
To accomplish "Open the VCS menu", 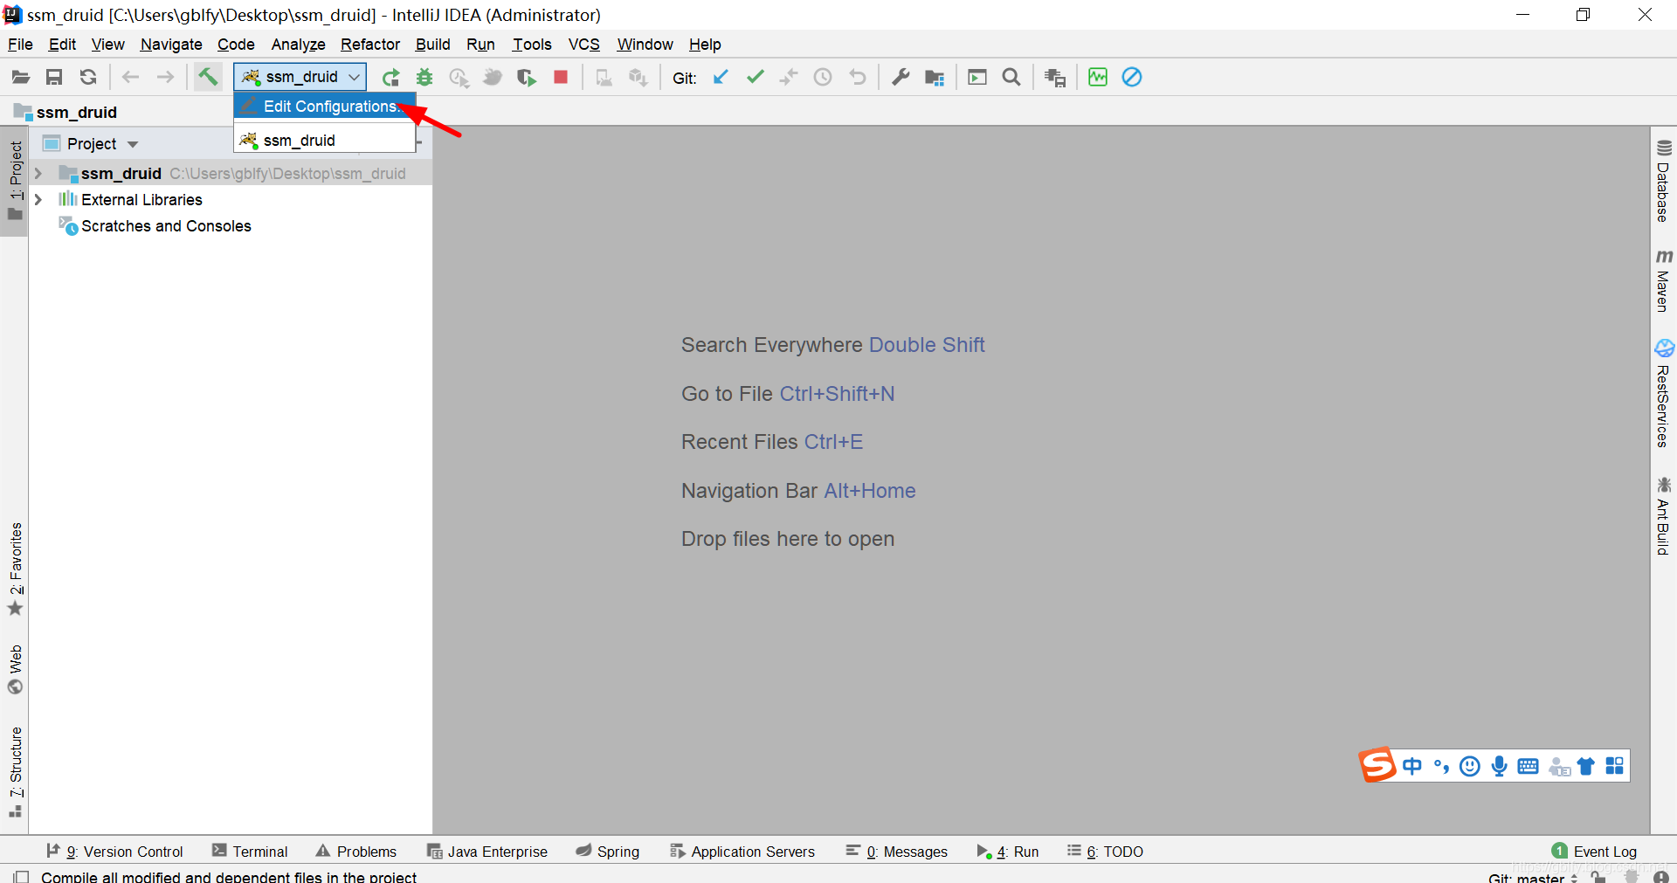I will tap(583, 45).
